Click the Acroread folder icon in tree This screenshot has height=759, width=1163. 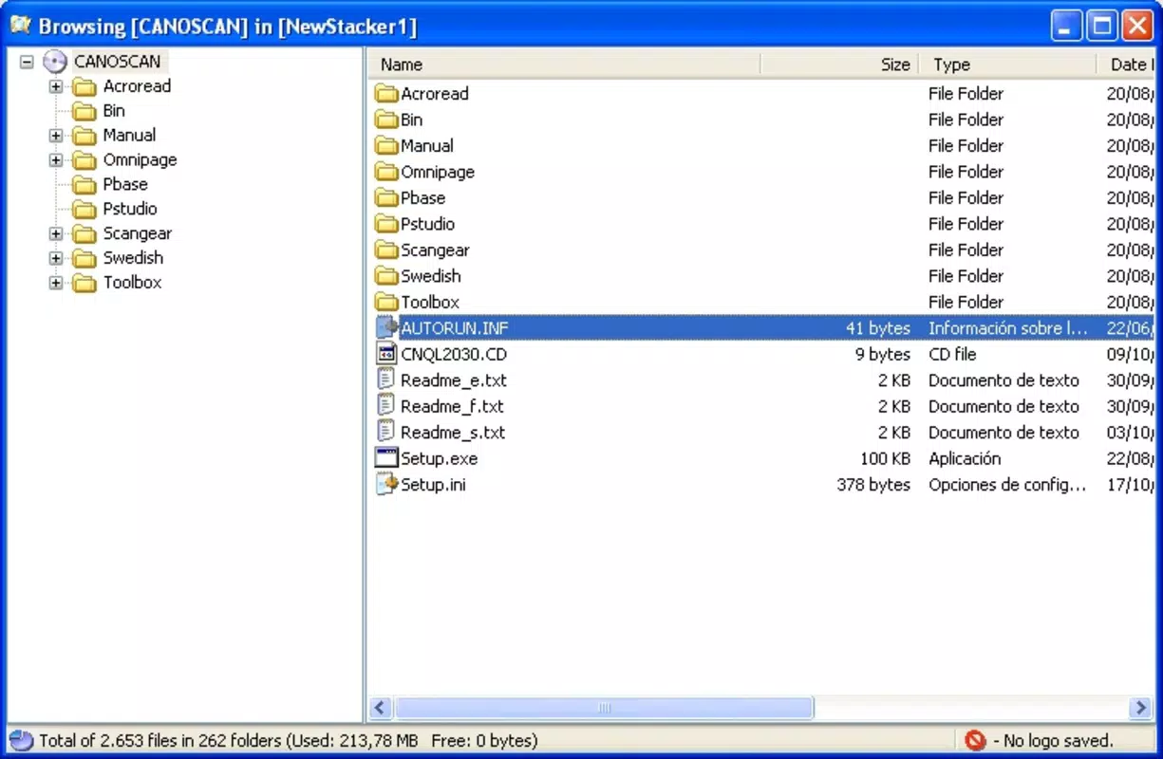[85, 87]
